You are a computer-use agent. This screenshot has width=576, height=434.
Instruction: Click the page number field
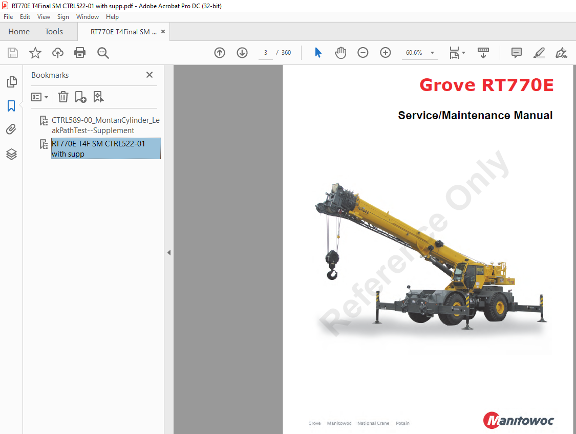pos(266,53)
